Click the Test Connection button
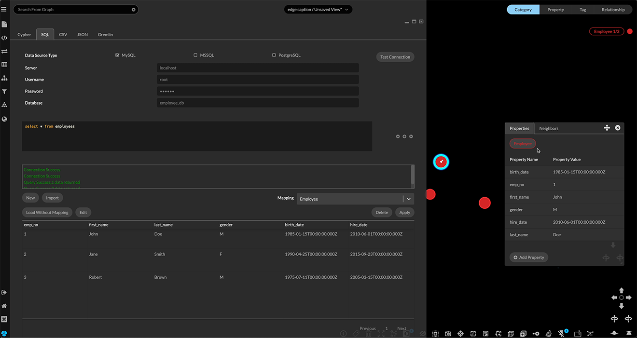The height and width of the screenshot is (338, 637). click(395, 56)
